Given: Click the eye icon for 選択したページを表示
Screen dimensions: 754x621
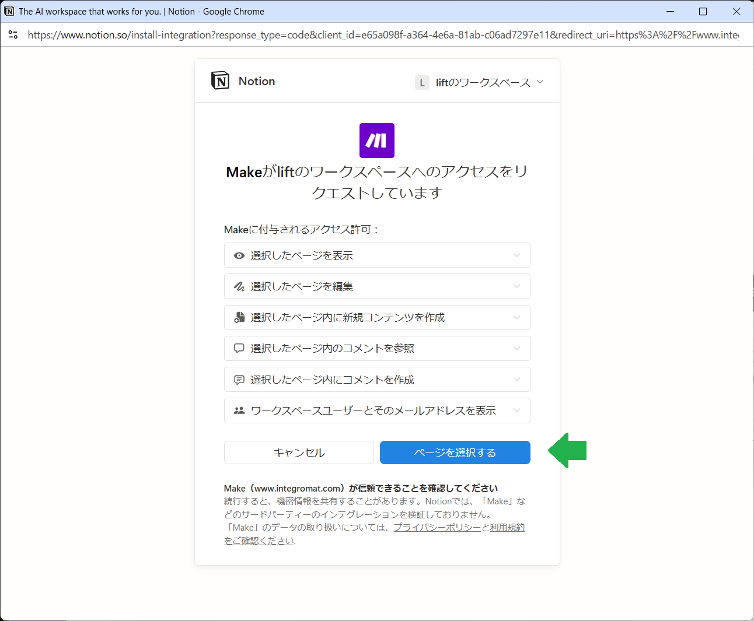Looking at the screenshot, I should (239, 255).
